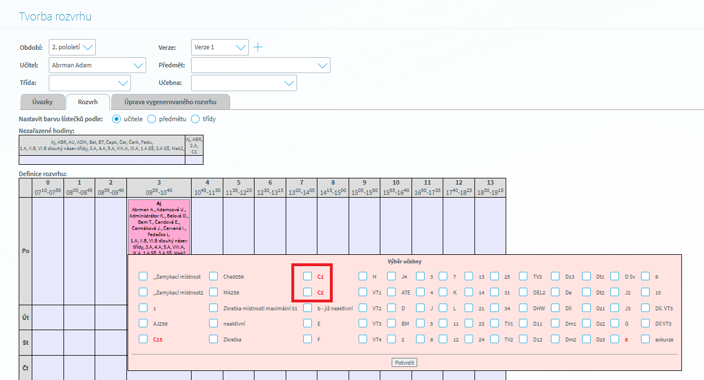Check Zkratka místnosti maximální 01 checkbox
This screenshot has height=380, width=704.
(213, 308)
